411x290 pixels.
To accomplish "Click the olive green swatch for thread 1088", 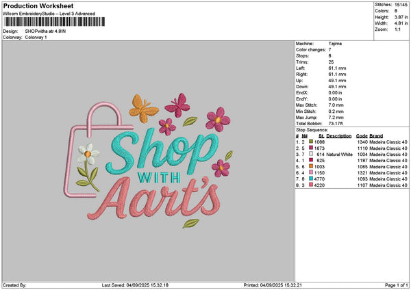I will click(311, 142).
